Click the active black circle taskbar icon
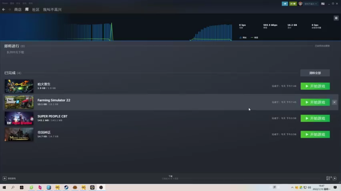 (101, 188)
